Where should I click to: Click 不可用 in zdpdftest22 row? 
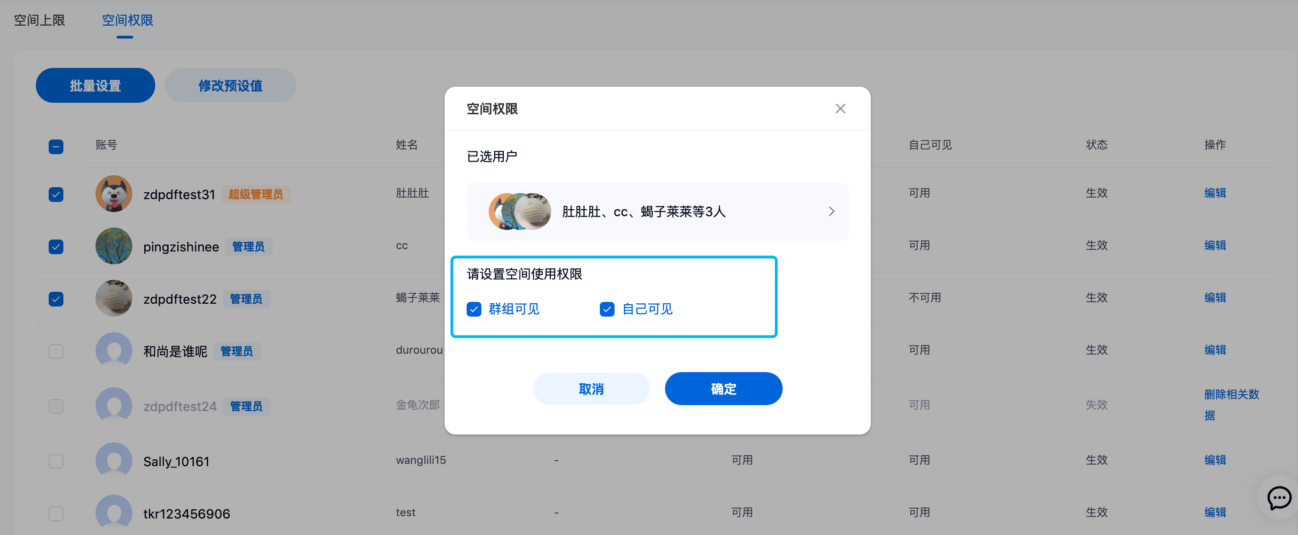coord(925,297)
